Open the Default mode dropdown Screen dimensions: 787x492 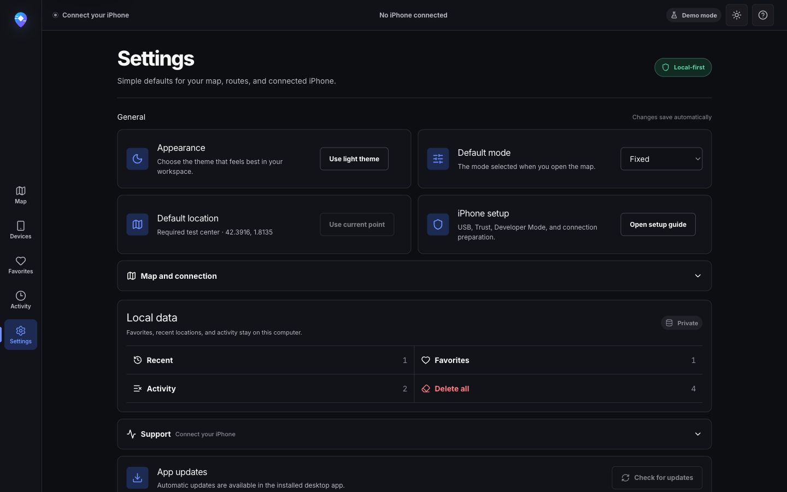click(661, 159)
